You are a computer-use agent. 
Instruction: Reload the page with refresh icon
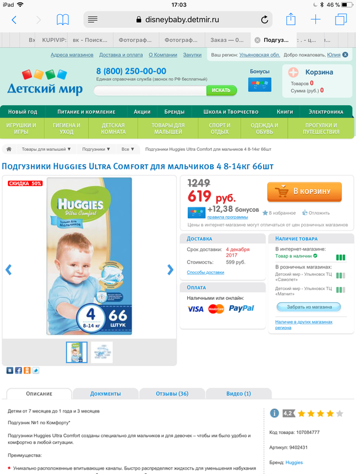(264, 20)
